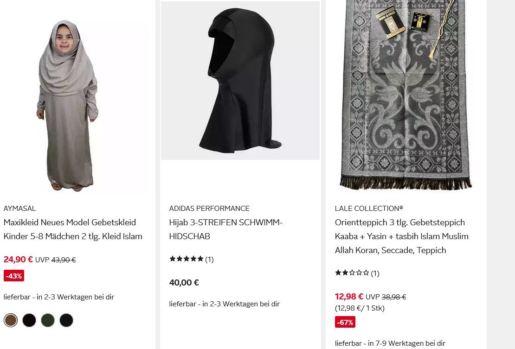Open the black Adidas swim hijab image
Viewport: 515px width, 349px height.
click(x=240, y=81)
